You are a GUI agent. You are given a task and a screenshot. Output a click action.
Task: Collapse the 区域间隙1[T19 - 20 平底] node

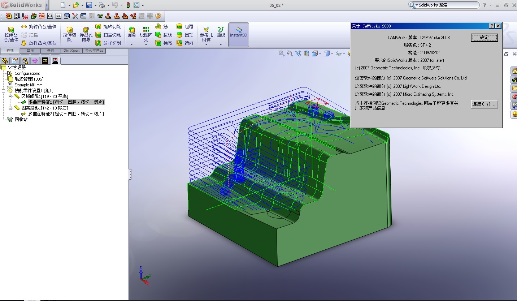pyautogui.click(x=10, y=96)
